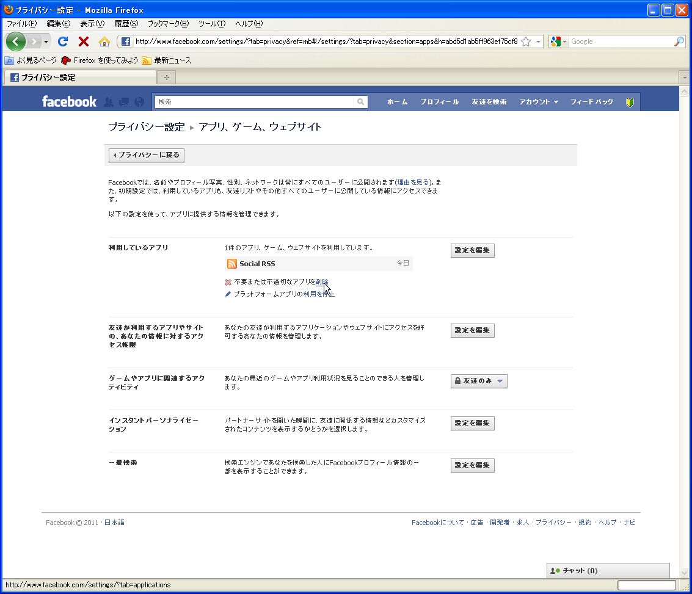Viewport: 692px width, 594px height.
Task: Edit settings for 利用しているアプリ
Action: click(x=472, y=250)
